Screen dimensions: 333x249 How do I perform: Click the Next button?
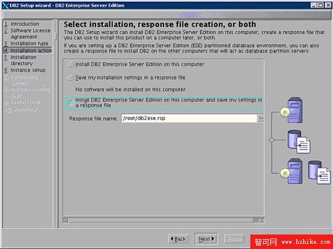[206, 239]
